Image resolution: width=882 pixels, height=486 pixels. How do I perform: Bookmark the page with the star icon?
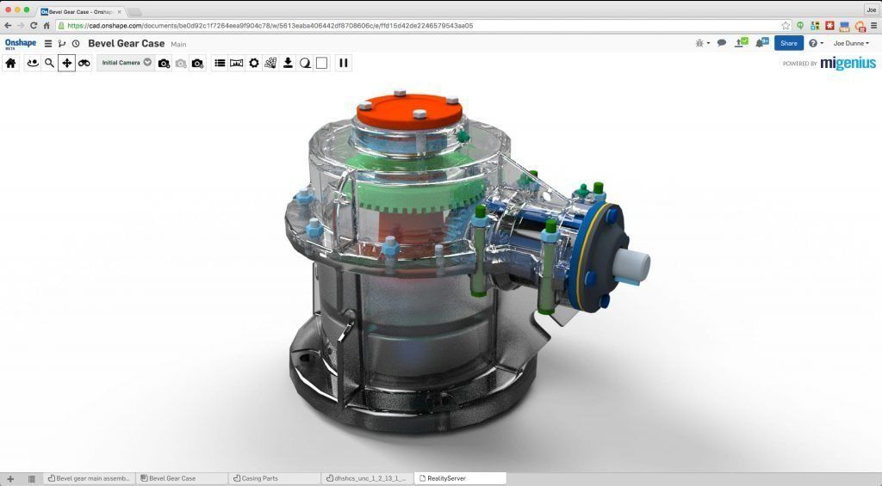[786, 25]
